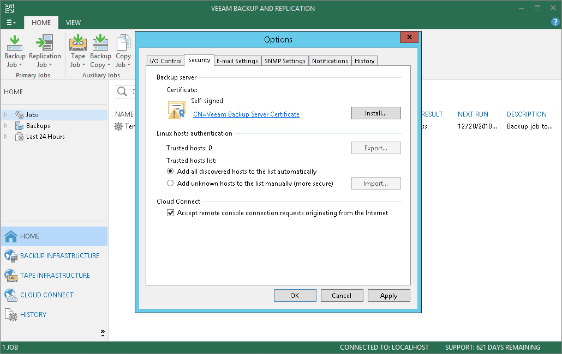This screenshot has height=354, width=562.
Task: Open the CLOUD CONNECT view
Action: click(x=47, y=295)
